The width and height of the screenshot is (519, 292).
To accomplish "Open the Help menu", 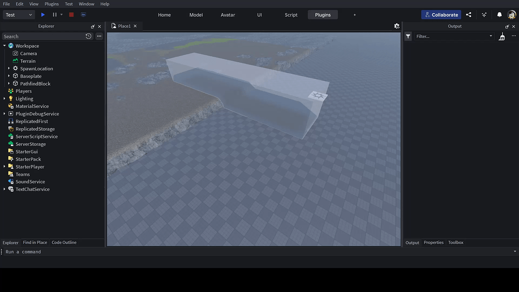I will tap(105, 4).
